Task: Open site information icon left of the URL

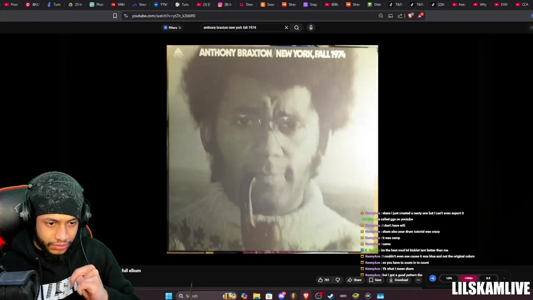Action: tap(126, 16)
